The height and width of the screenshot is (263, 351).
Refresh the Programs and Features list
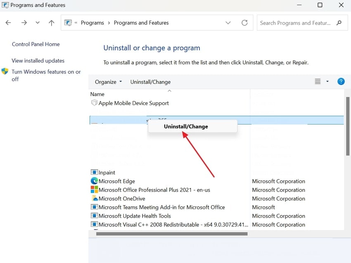click(x=244, y=23)
